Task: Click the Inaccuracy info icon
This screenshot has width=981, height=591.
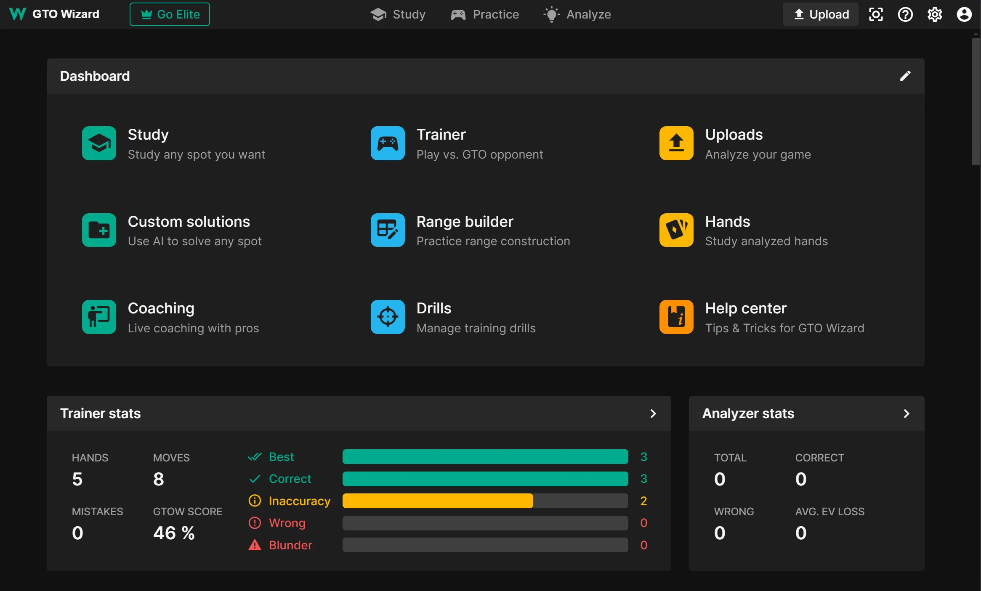Action: click(x=255, y=501)
